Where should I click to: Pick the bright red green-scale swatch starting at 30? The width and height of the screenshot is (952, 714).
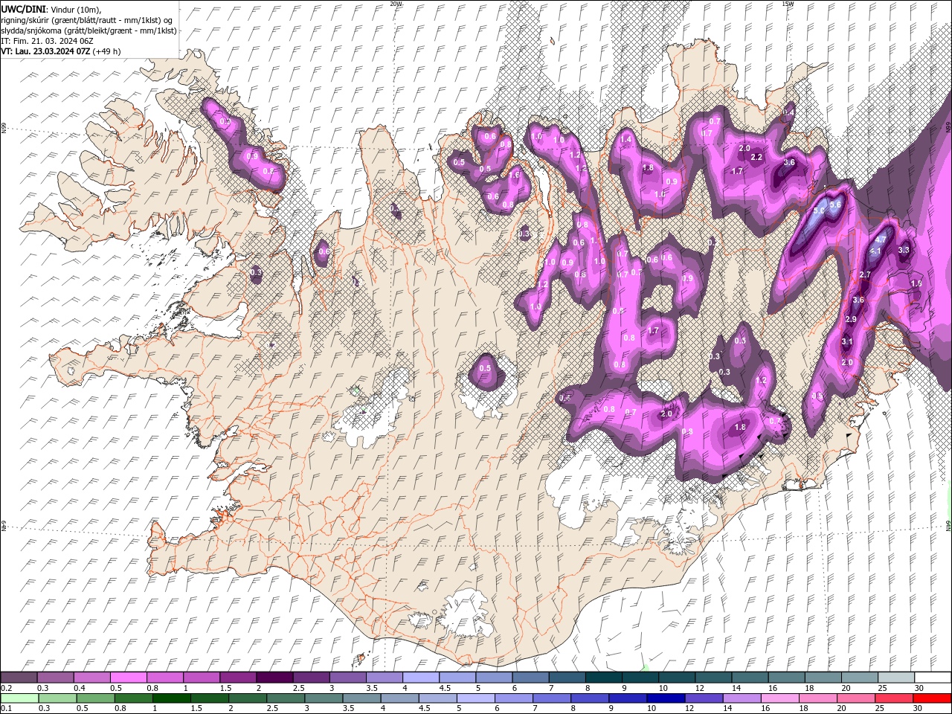[931, 698]
